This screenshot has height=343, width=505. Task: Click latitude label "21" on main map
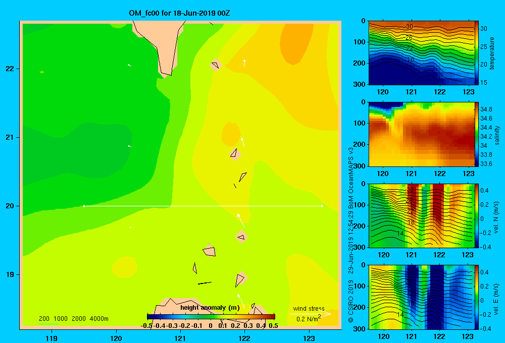click(10, 137)
